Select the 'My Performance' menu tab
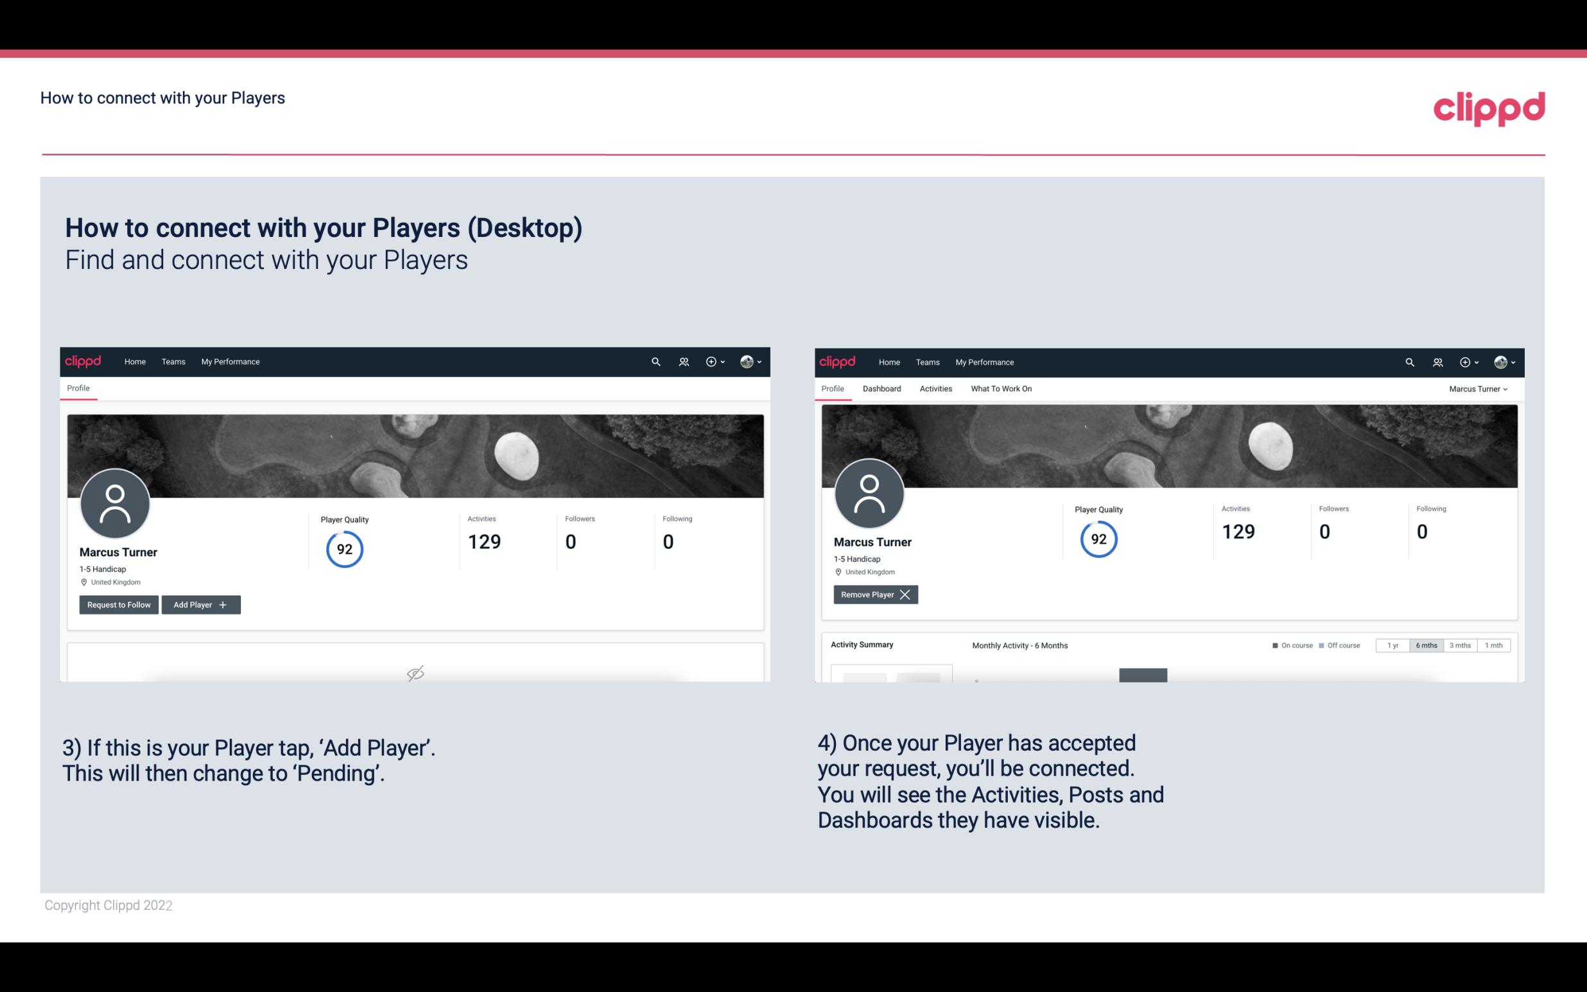 click(230, 361)
